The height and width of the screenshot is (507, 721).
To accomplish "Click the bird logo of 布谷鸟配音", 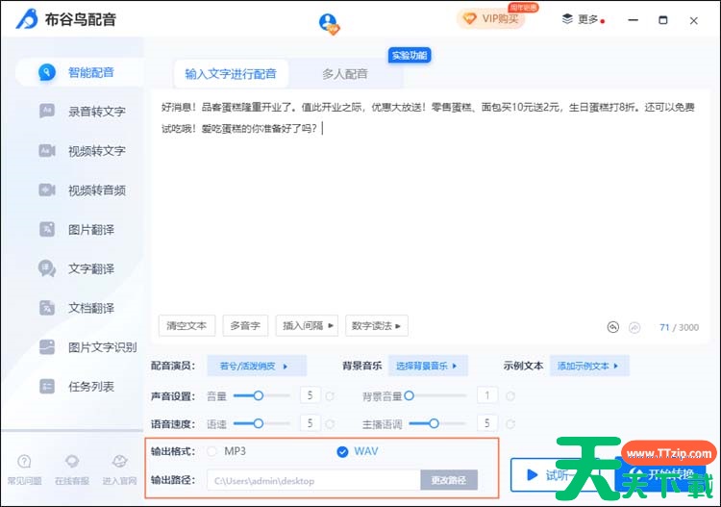I will coord(27,19).
